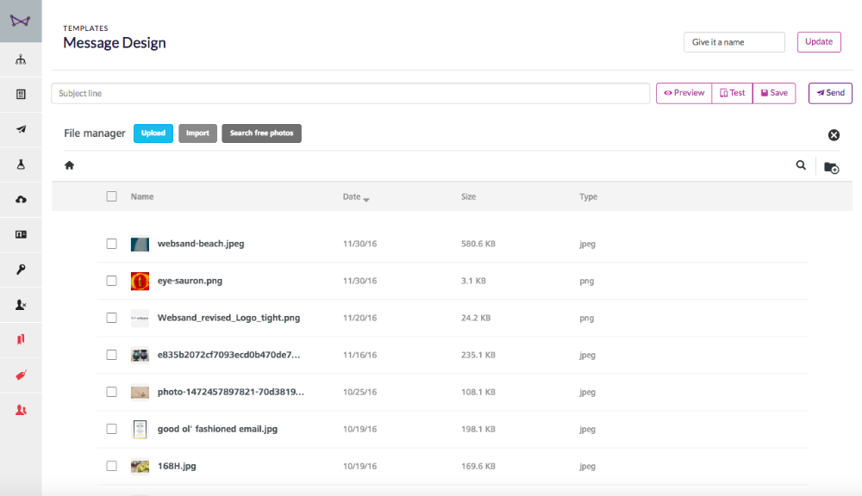Screen dimensions: 862x496
Task: Open the paper plane sidebar icon
Action: point(21,130)
